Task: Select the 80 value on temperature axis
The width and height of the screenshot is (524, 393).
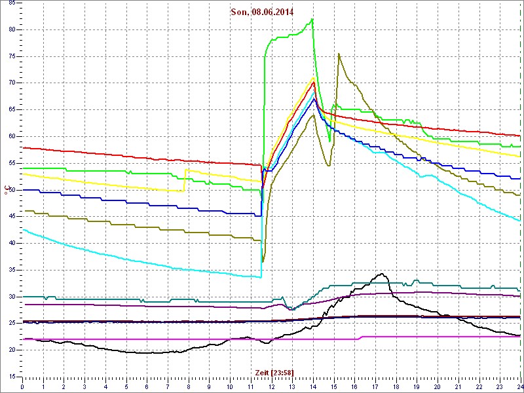Action: point(11,29)
